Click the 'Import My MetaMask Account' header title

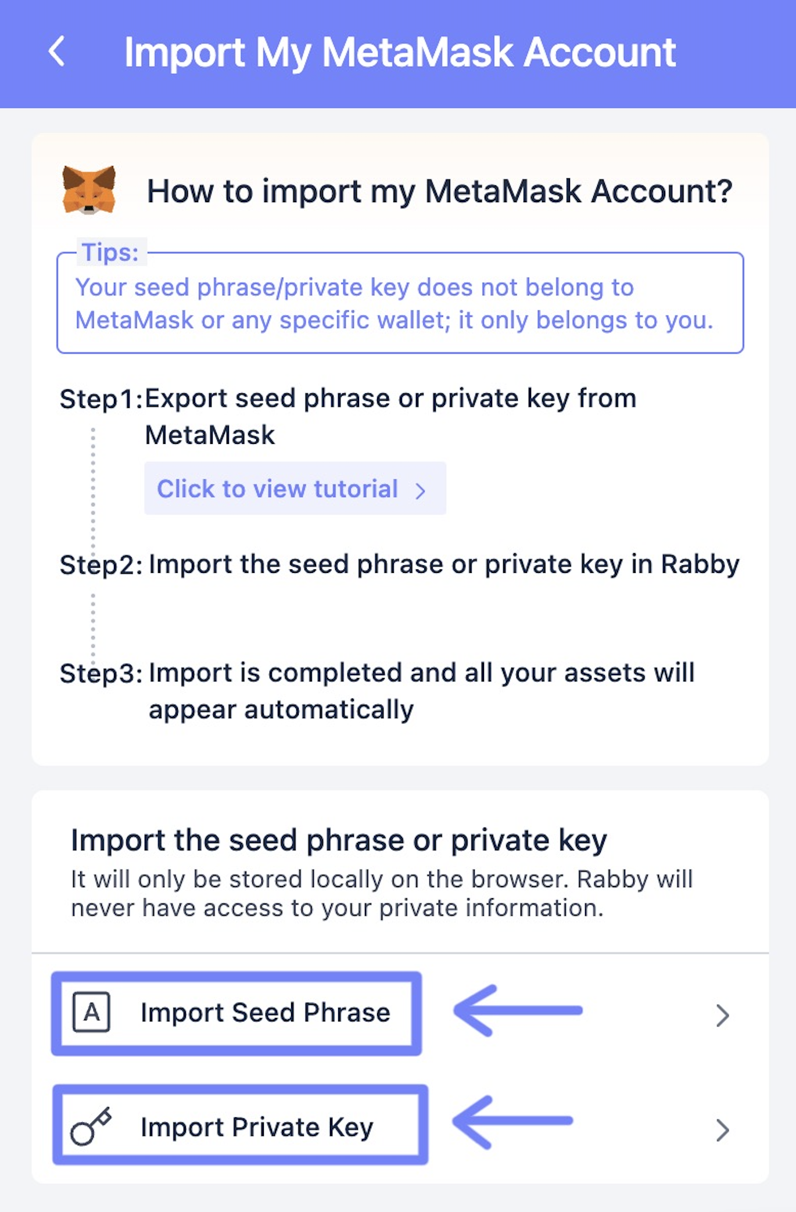click(400, 53)
